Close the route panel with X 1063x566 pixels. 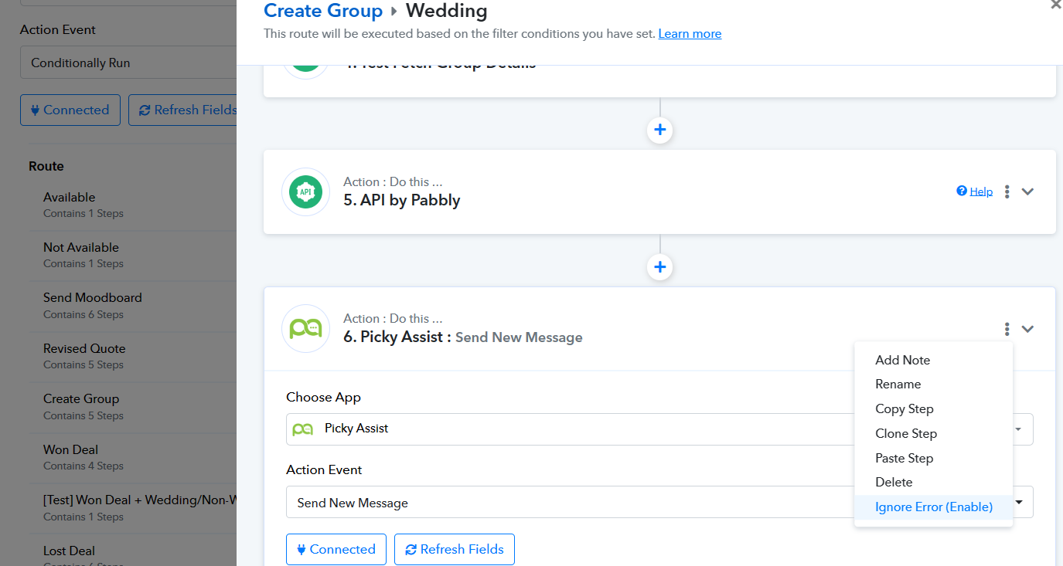tap(1055, 5)
